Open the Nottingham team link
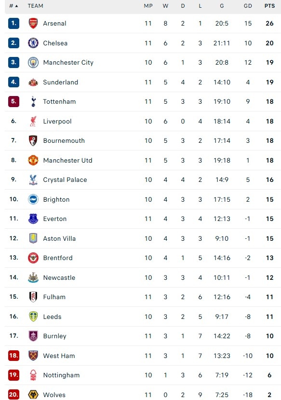 [x=61, y=375]
